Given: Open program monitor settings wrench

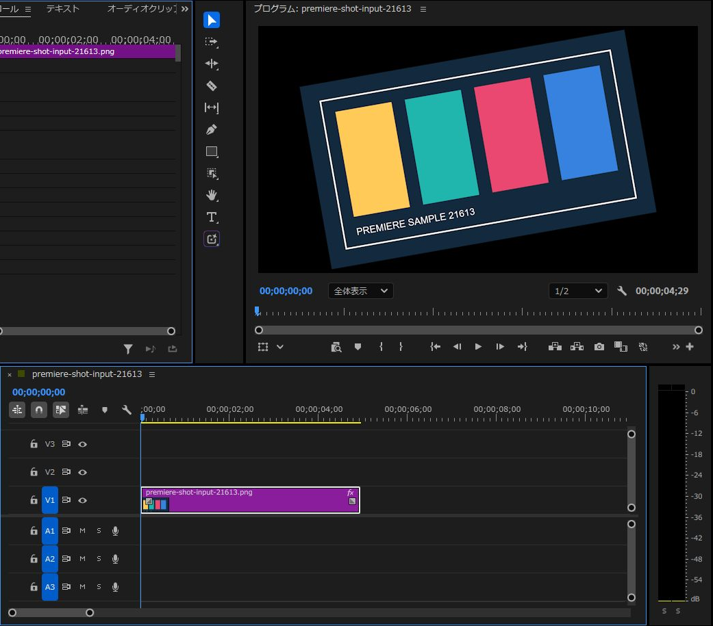Looking at the screenshot, I should (x=622, y=291).
